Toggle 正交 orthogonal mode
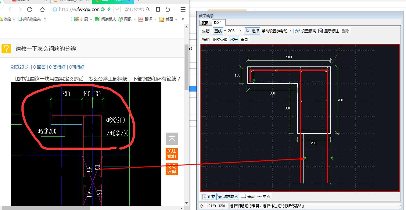 point(208,196)
